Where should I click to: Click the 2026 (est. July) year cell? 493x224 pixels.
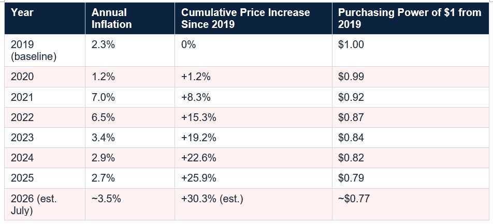point(45,204)
